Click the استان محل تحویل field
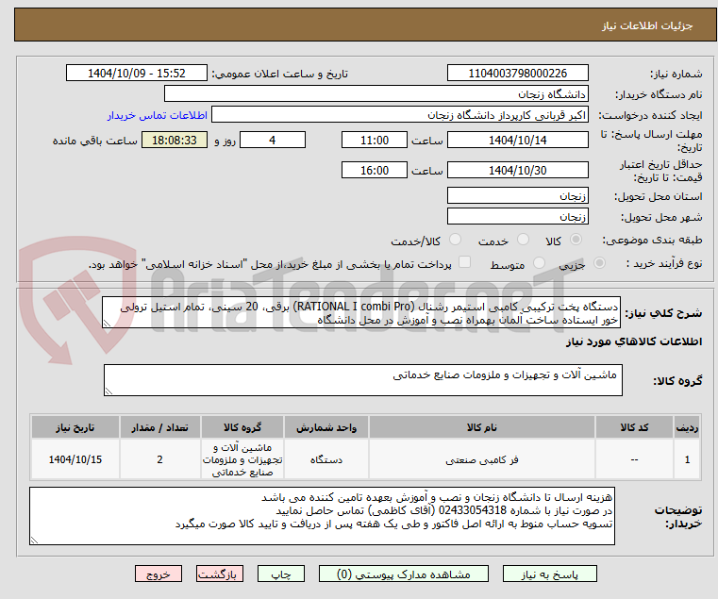Image resolution: width=718 pixels, height=599 pixels. pos(517,195)
